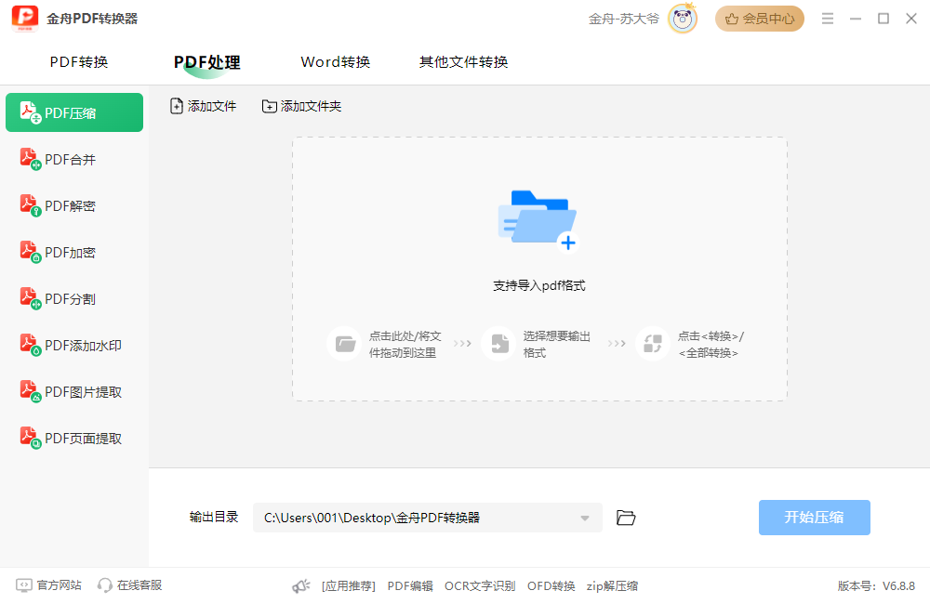Open the 其他文件转换 tab
The image size is (930, 604).
pyautogui.click(x=463, y=62)
